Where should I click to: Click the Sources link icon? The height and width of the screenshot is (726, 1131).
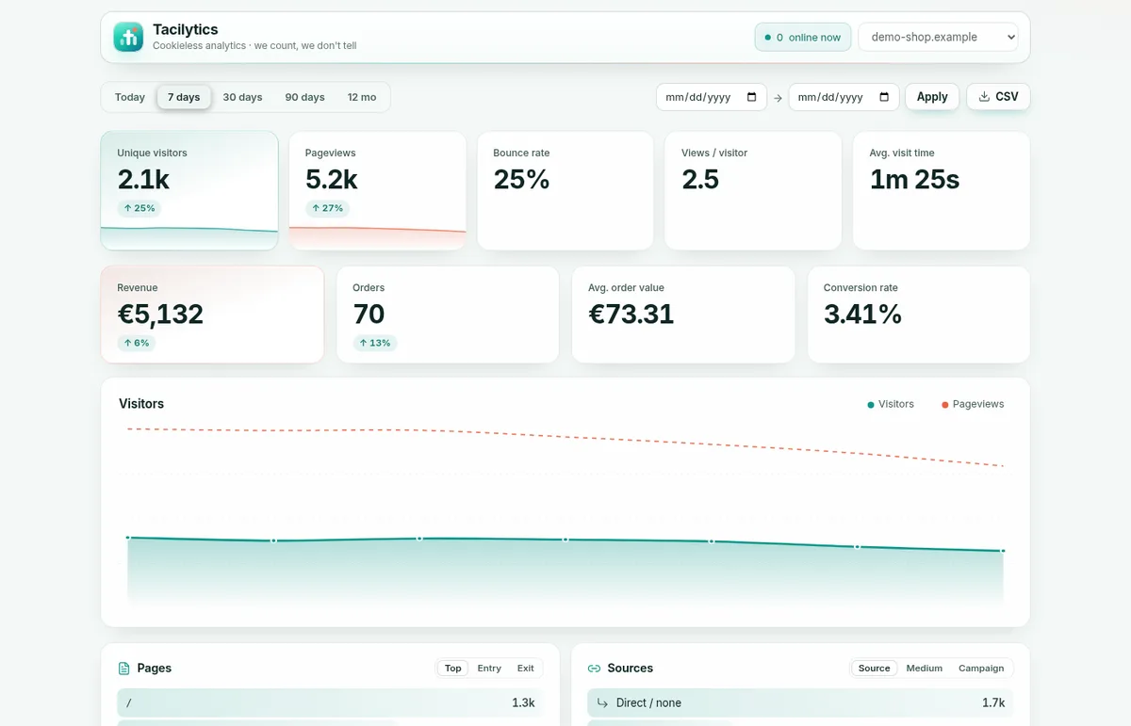click(594, 669)
